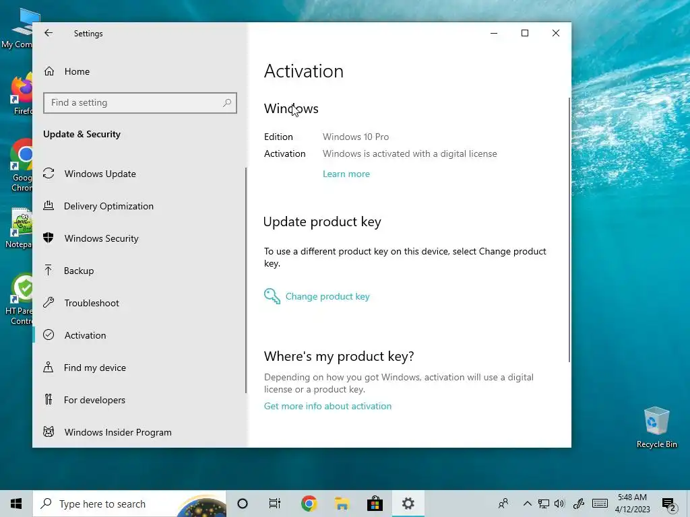
Task: Select the Recycle Bin desktop icon
Action: [x=656, y=427]
